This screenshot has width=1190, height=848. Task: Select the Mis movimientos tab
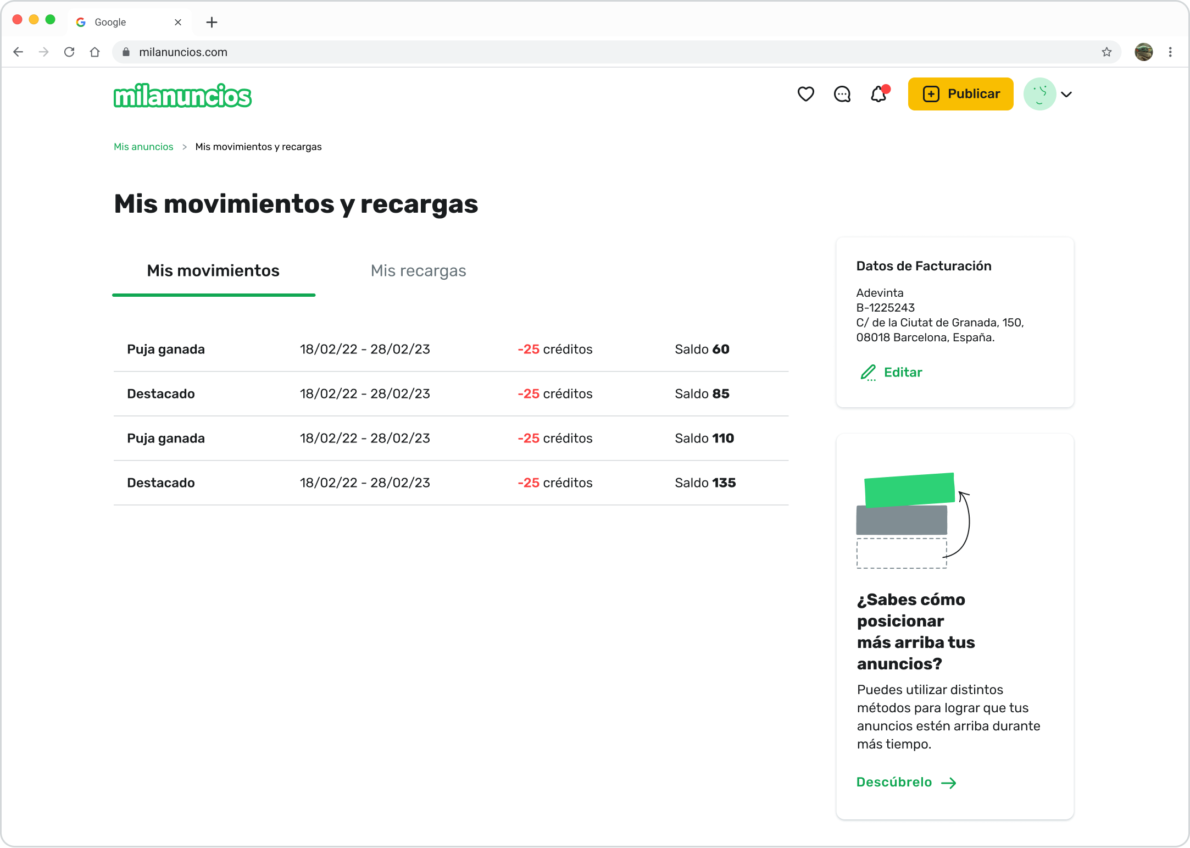coord(213,271)
